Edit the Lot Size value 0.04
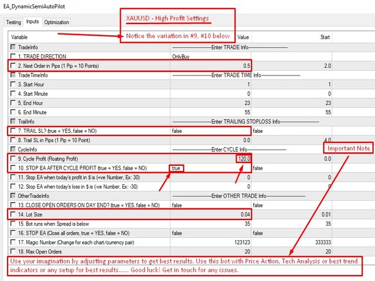 [211, 215]
